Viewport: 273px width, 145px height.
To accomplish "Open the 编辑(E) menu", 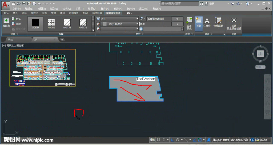I will (x=29, y=9).
